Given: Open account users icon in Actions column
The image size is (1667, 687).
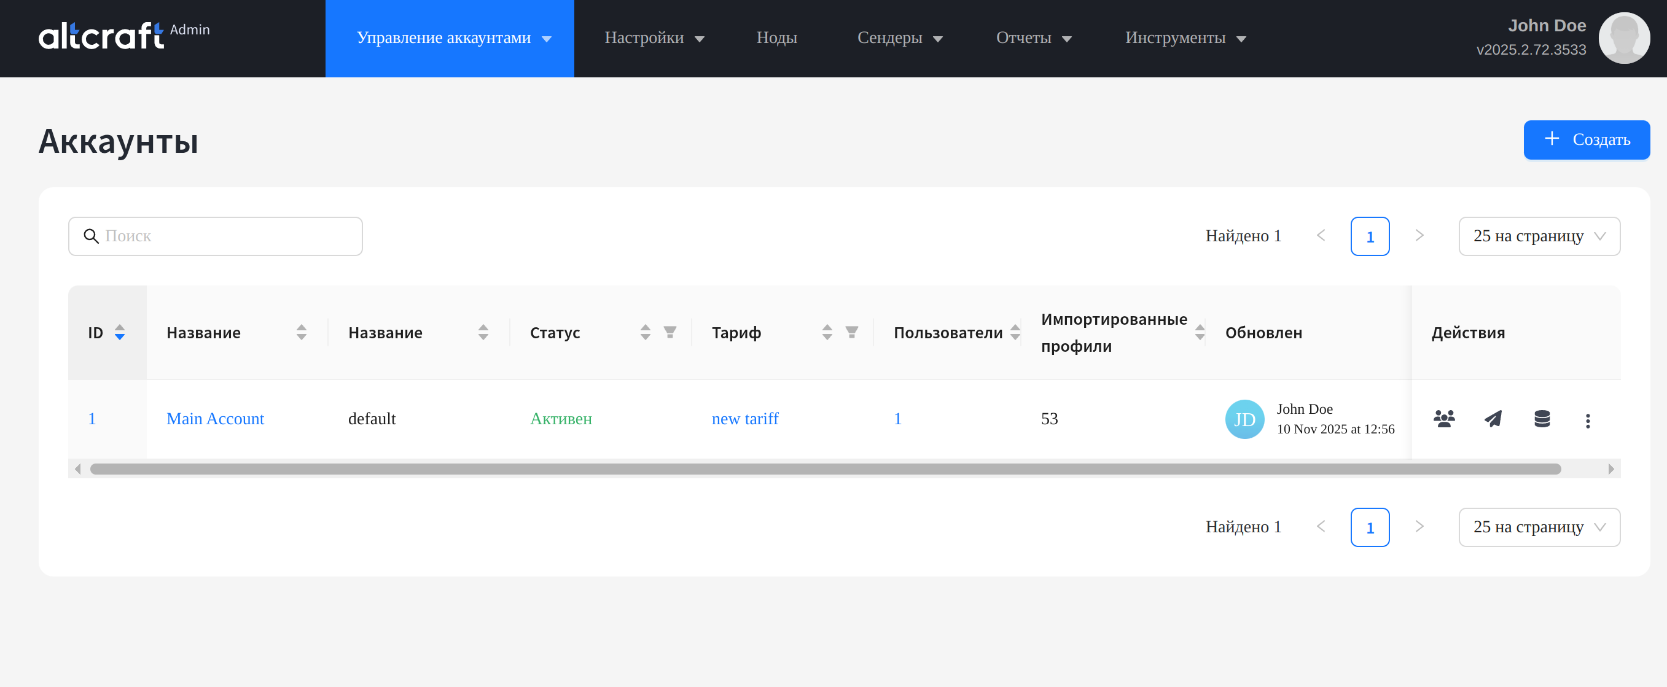Looking at the screenshot, I should tap(1444, 419).
